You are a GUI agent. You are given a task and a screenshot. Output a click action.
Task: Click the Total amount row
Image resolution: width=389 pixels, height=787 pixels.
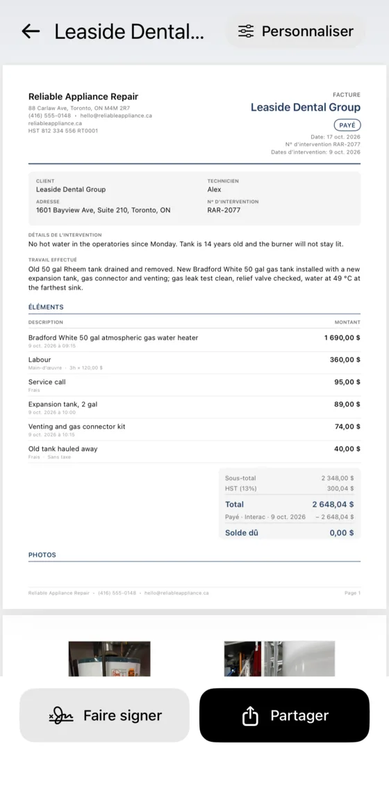point(289,504)
